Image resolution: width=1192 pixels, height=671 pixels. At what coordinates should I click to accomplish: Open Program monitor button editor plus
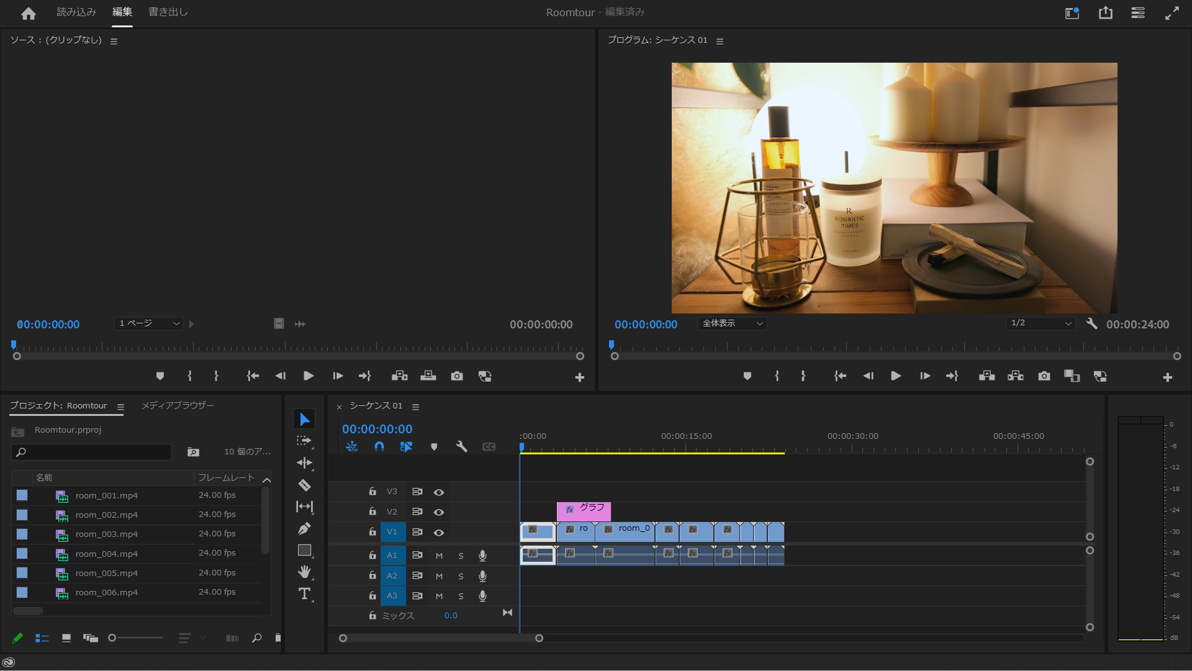pos(1167,377)
